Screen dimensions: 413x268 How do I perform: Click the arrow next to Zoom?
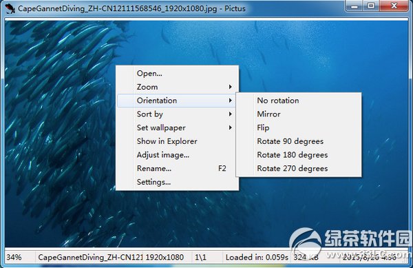[x=231, y=87]
